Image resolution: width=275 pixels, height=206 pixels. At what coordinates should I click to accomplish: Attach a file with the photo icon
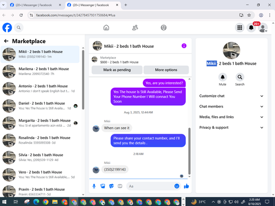pos(103,186)
